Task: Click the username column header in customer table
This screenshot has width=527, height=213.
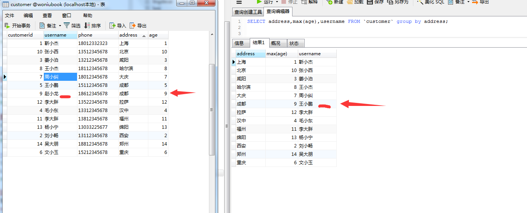Action: 60,35
